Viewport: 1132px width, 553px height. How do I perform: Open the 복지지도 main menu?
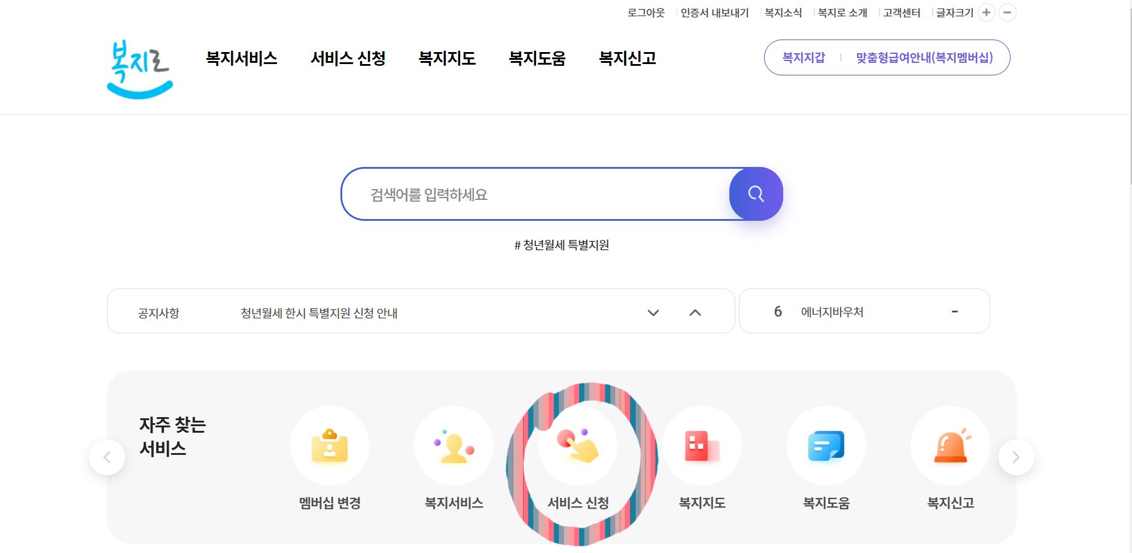tap(447, 58)
